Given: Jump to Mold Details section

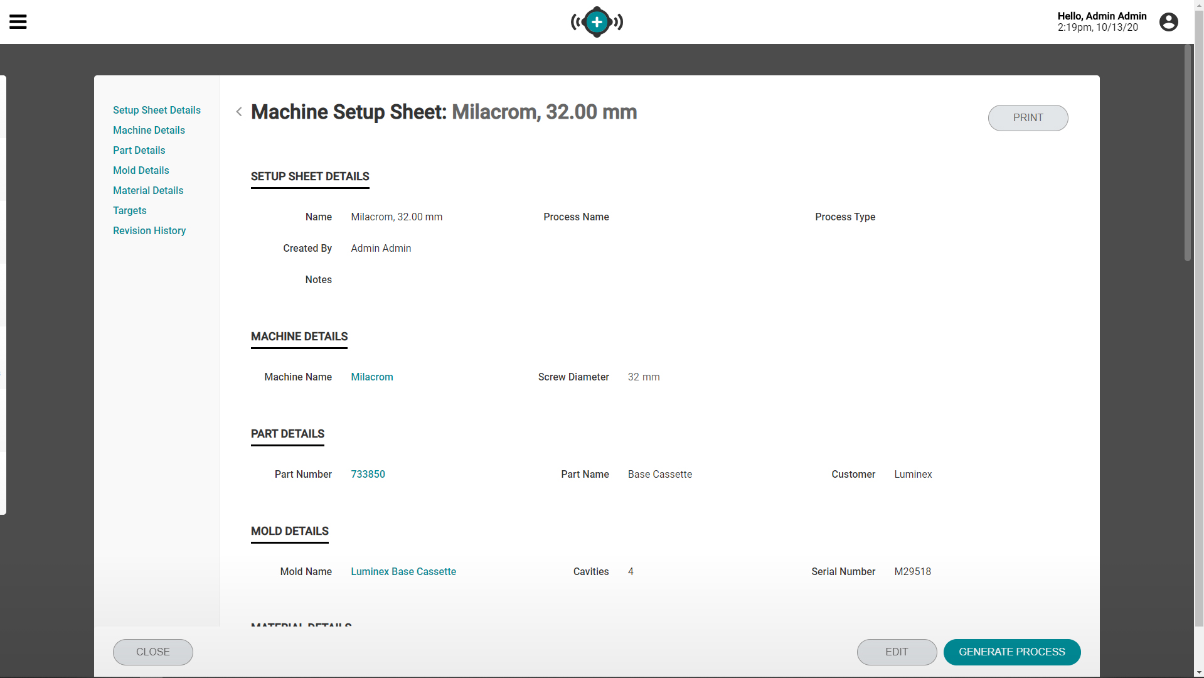Looking at the screenshot, I should (x=141, y=170).
